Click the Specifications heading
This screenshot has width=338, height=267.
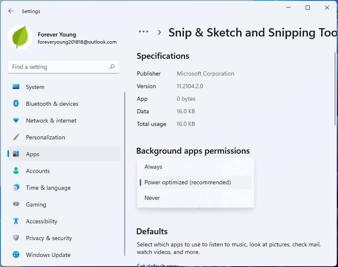pyautogui.click(x=163, y=56)
